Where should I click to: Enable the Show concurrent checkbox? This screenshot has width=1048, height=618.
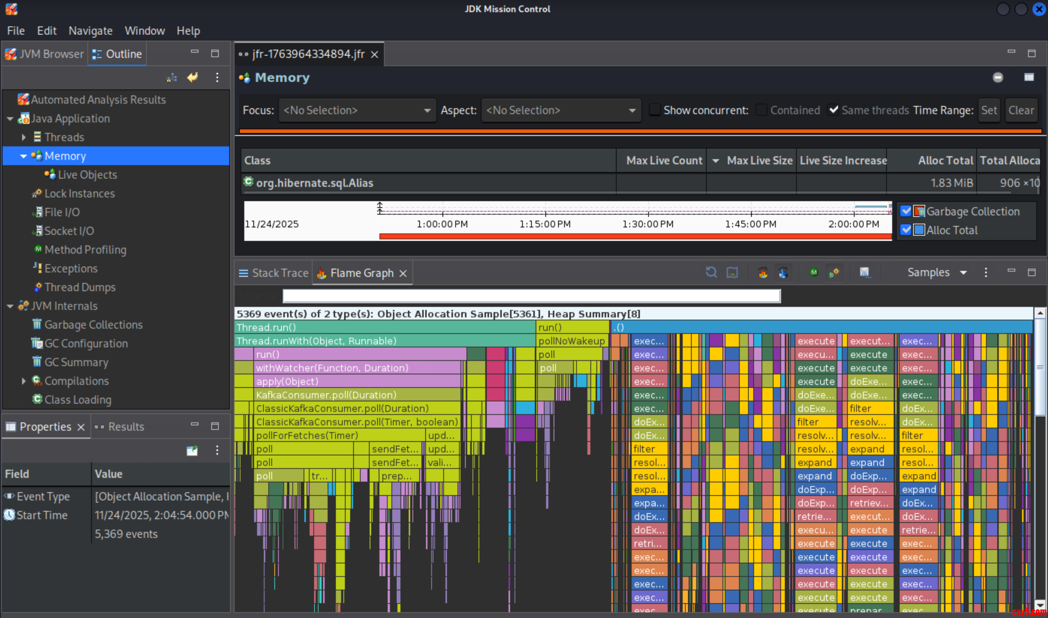655,110
